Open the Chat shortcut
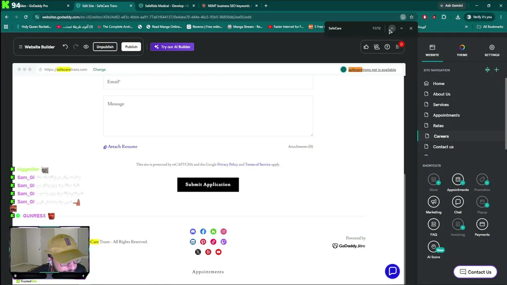This screenshot has width=507, height=285. (458, 205)
